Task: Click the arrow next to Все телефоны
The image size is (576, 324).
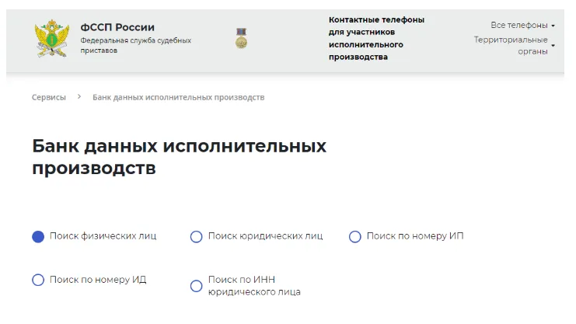Action: point(553,26)
